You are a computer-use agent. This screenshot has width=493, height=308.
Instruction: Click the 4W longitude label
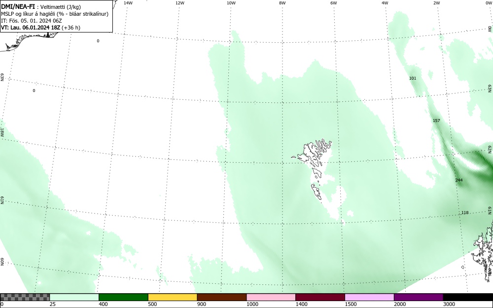tap(385, 3)
